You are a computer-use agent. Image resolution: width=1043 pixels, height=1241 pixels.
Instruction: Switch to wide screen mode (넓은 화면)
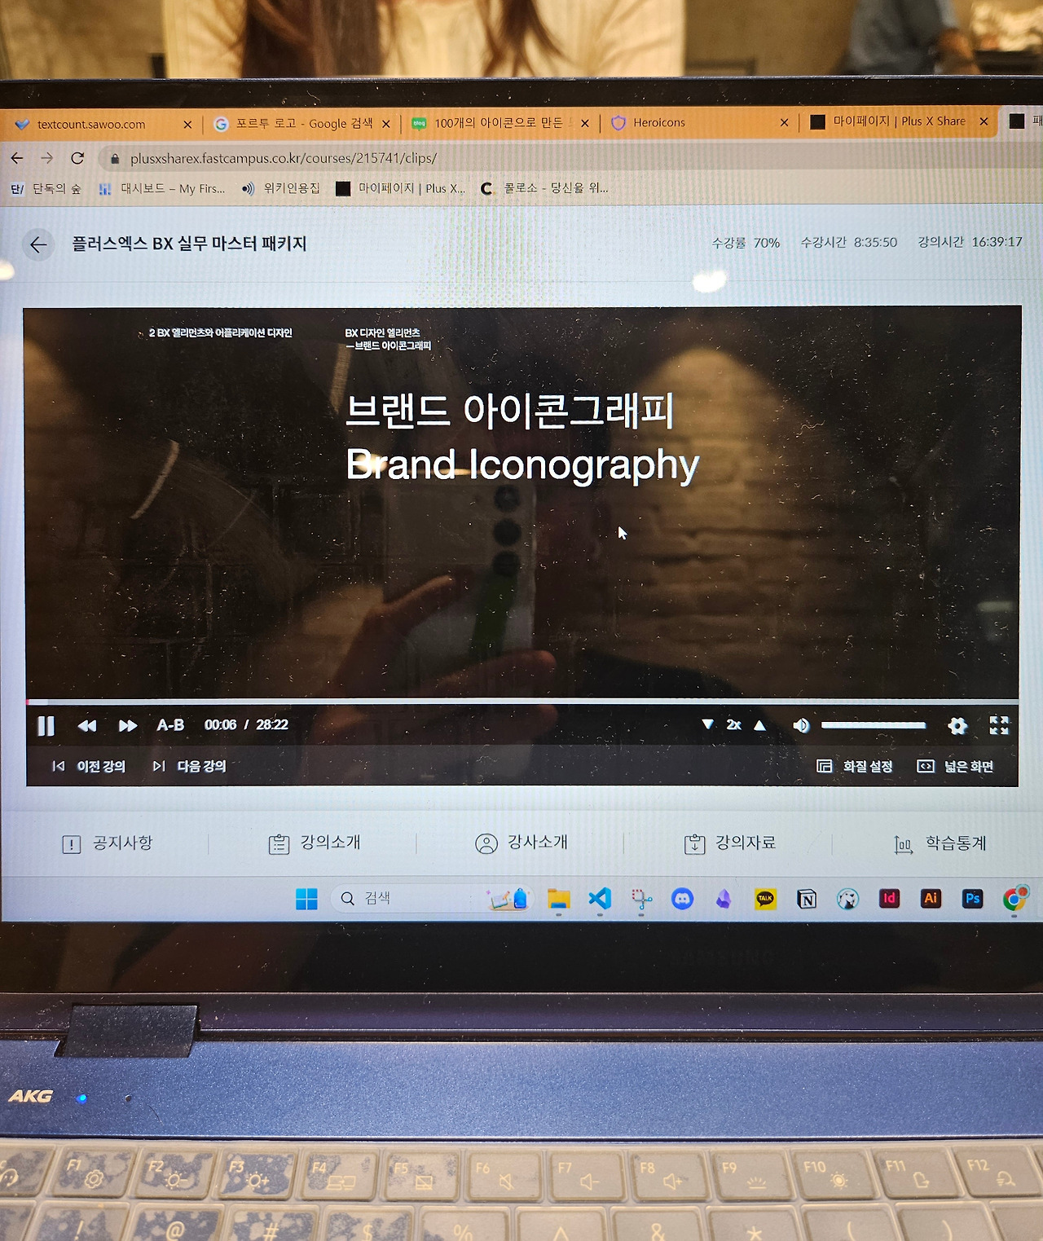click(x=955, y=766)
